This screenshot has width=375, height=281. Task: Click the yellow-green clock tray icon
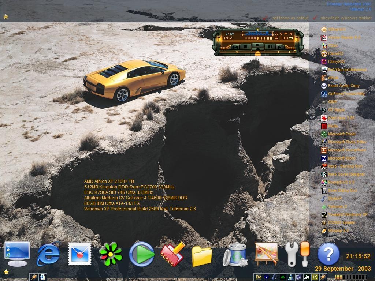[x=315, y=277]
